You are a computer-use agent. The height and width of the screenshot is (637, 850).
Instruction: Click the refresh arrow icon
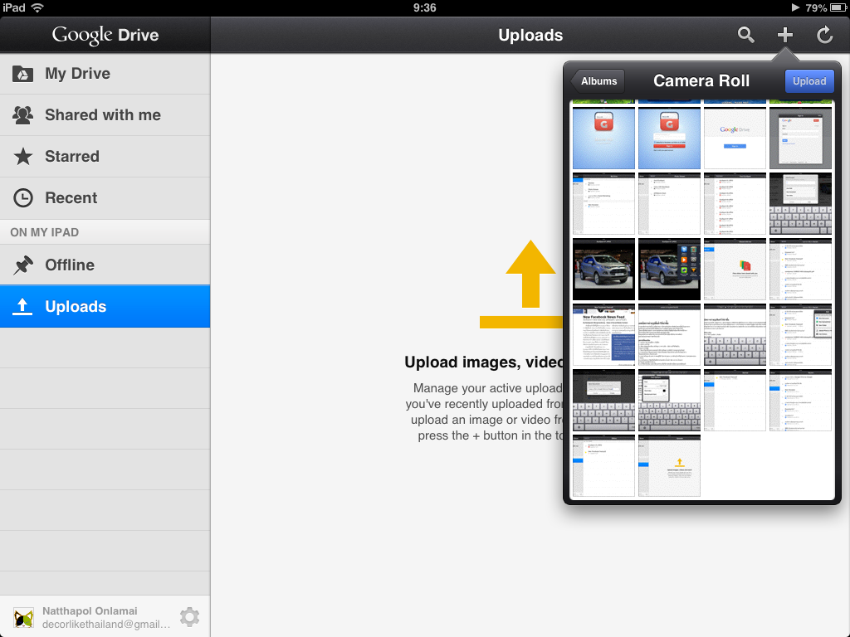pyautogui.click(x=824, y=35)
